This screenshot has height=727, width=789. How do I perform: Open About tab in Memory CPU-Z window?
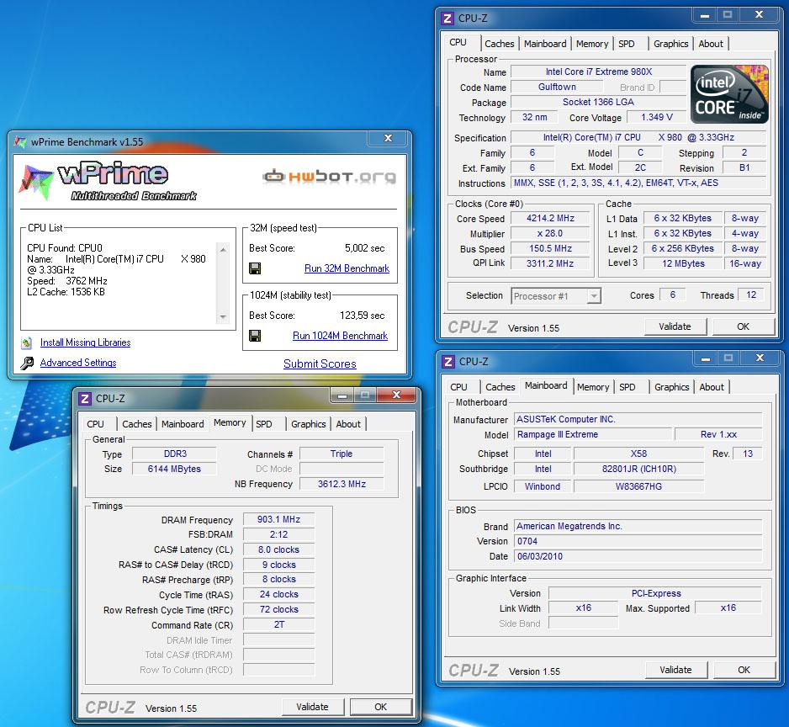click(348, 424)
